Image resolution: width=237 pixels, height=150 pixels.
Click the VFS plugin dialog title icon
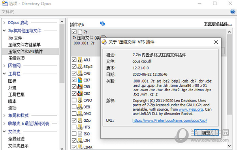[104, 42]
